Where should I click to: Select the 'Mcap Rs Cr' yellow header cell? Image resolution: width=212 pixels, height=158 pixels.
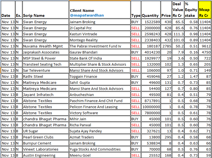point(205,10)
